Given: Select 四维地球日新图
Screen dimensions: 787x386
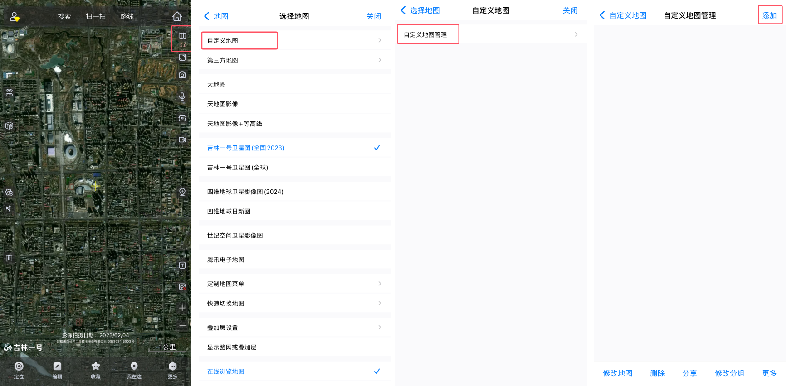Looking at the screenshot, I should coord(294,211).
